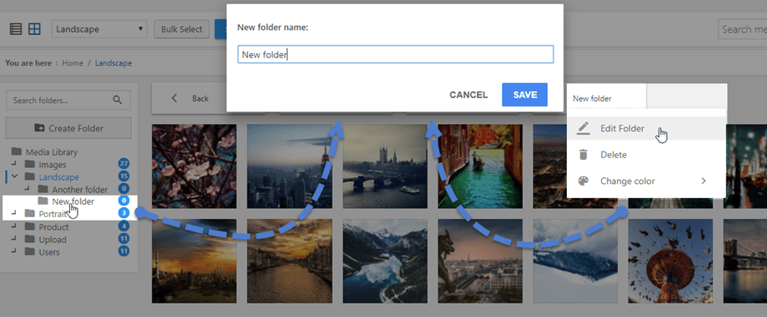Expand the Change color submenu arrow
The width and height of the screenshot is (767, 317).
pos(704,181)
